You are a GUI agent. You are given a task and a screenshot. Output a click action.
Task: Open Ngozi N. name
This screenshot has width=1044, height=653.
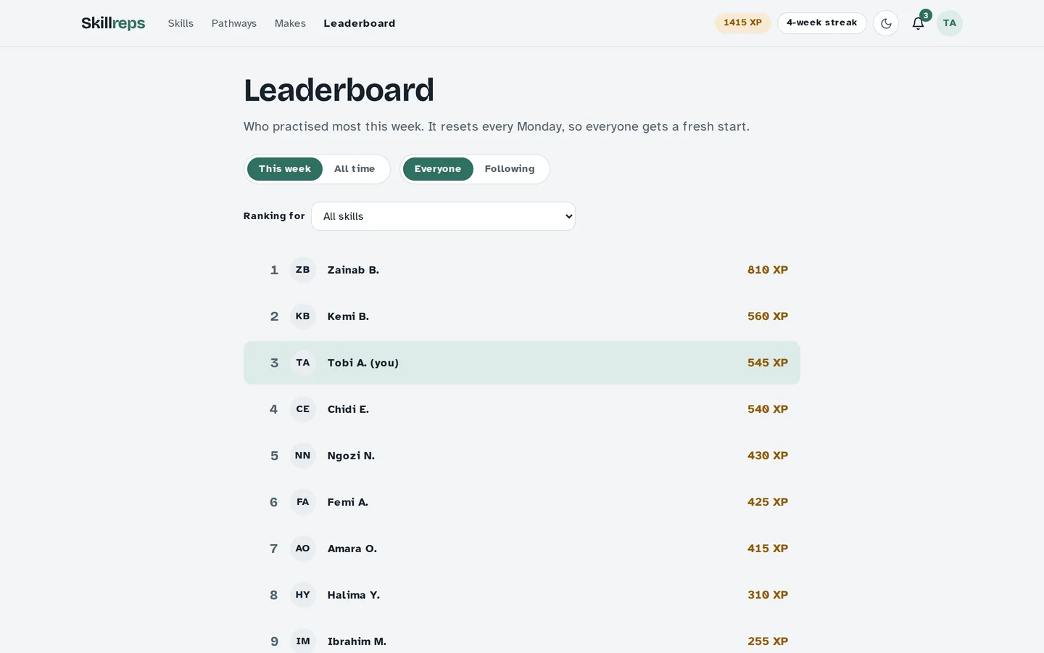351,456
